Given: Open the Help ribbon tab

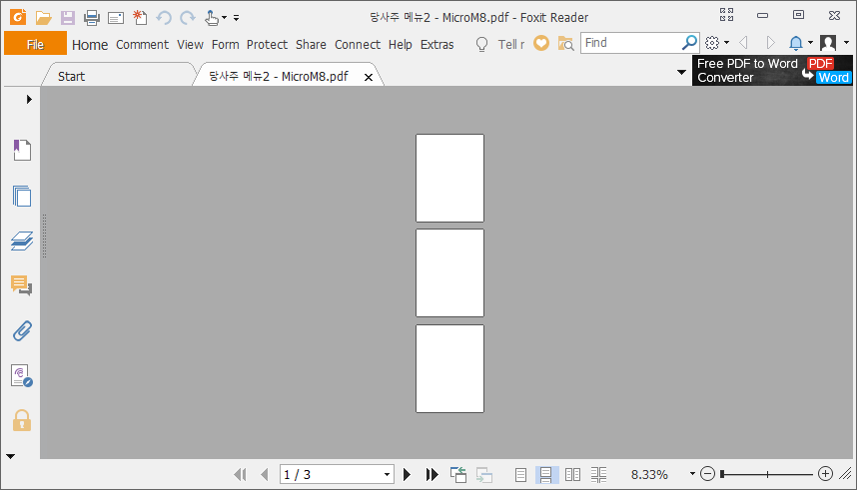Looking at the screenshot, I should 401,45.
